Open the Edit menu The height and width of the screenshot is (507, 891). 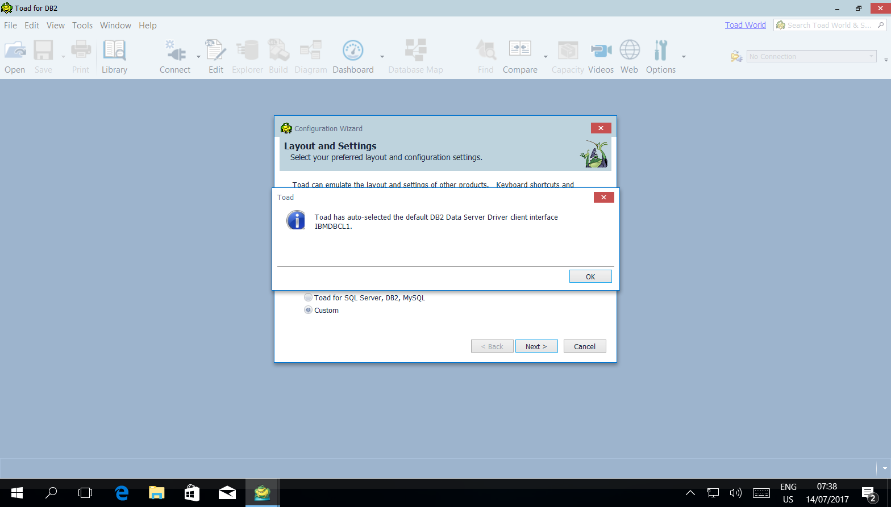[x=32, y=25]
